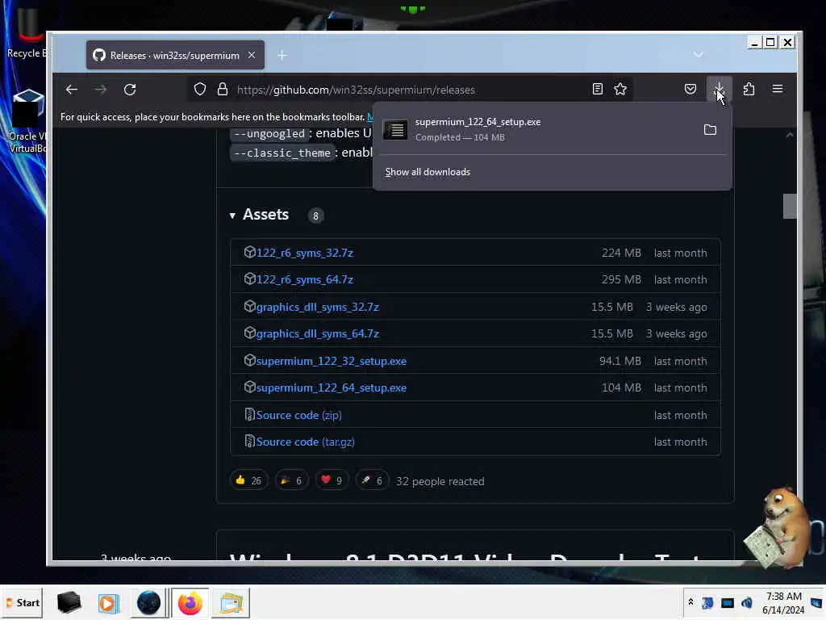The width and height of the screenshot is (826, 620).
Task: Click the 32 people reacted text
Action: pos(440,481)
